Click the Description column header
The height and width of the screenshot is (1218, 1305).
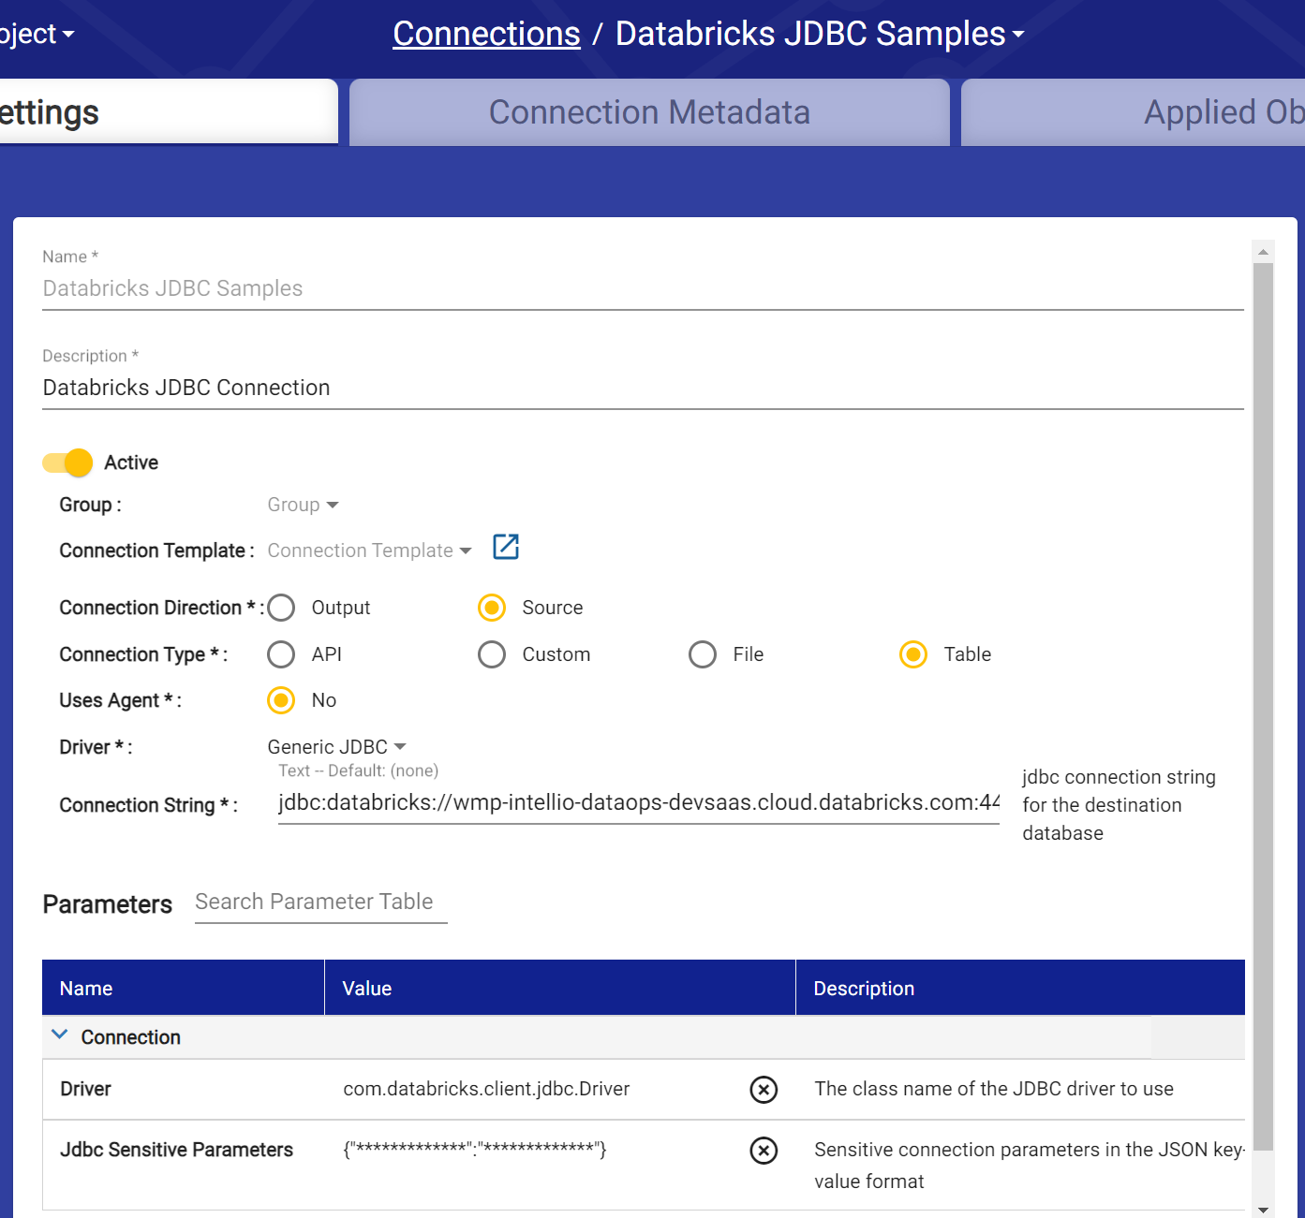[x=1020, y=988]
